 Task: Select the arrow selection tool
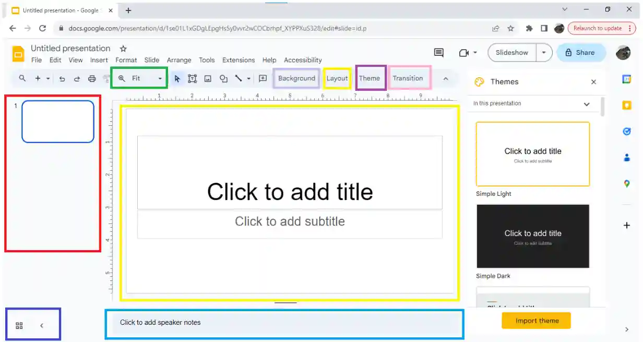point(177,78)
